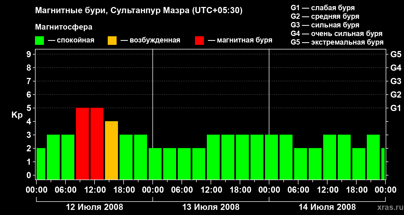404x215 pixels.
Task: Click the green bar starting 18:00 on 13 July
Action: [x=242, y=157]
